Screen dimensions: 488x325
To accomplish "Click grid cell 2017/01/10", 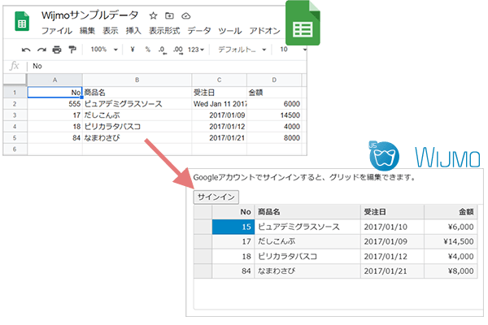I will [392, 227].
